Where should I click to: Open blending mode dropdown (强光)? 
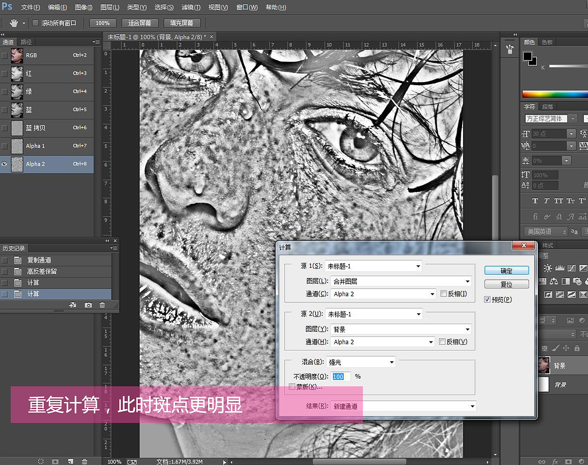361,362
